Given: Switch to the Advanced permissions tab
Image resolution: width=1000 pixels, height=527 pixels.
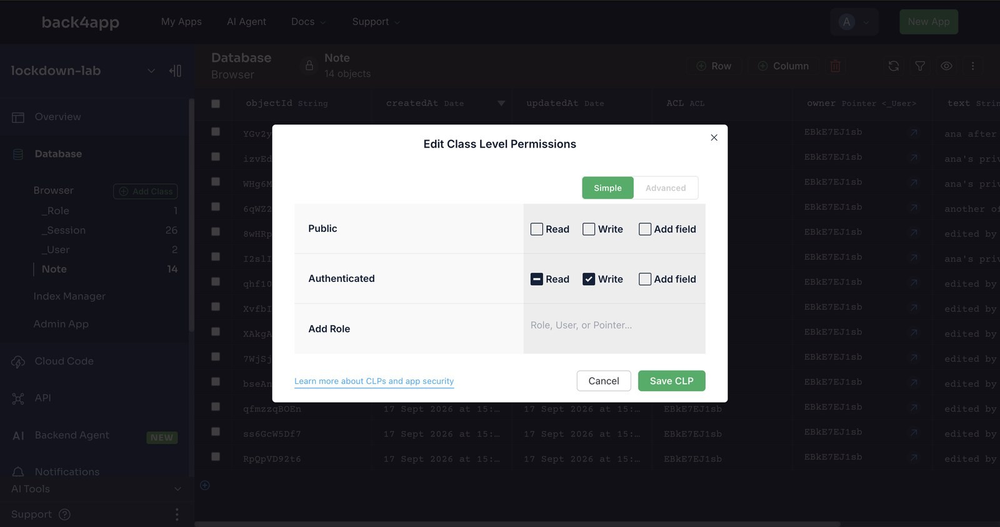Looking at the screenshot, I should [666, 188].
